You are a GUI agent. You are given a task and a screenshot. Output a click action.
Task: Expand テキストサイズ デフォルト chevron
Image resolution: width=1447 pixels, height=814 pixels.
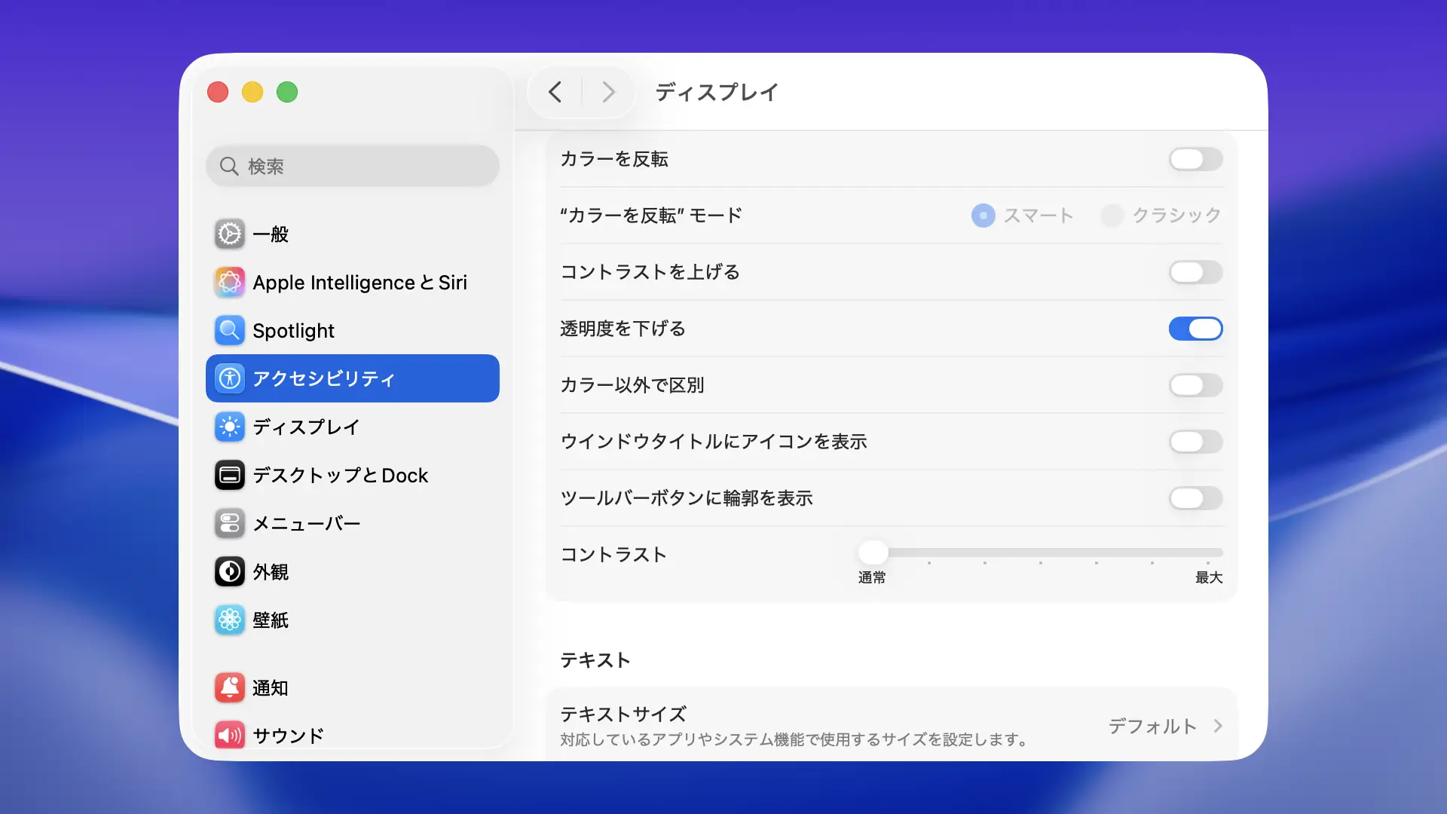pos(1218,726)
